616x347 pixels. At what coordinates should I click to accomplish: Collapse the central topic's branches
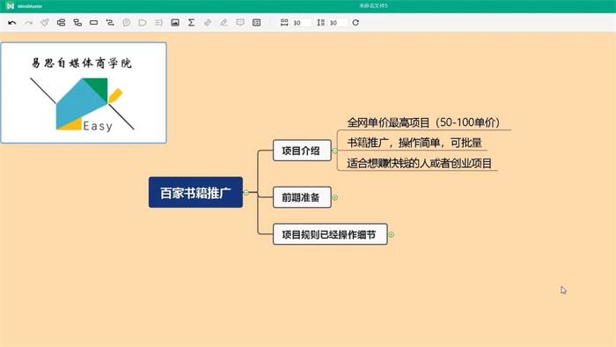(246, 193)
